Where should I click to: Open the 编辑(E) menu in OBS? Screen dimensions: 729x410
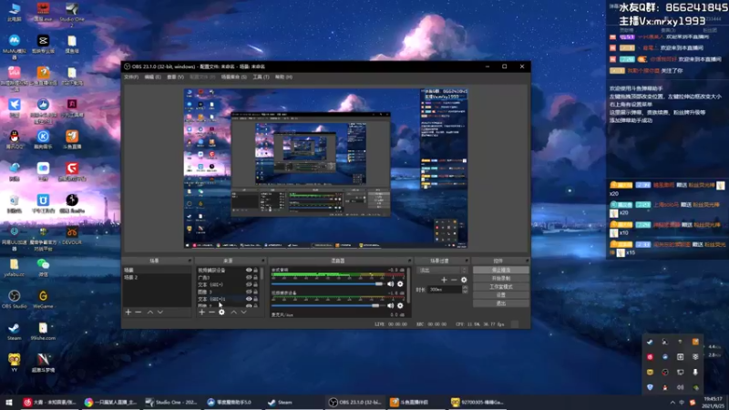(152, 77)
